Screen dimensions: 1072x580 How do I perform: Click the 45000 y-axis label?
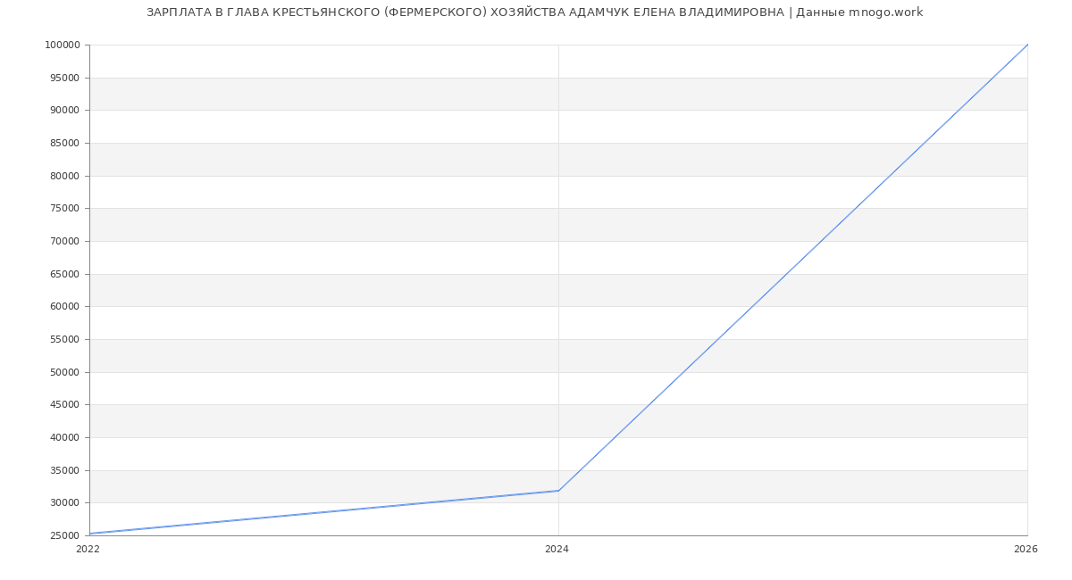pyautogui.click(x=64, y=405)
